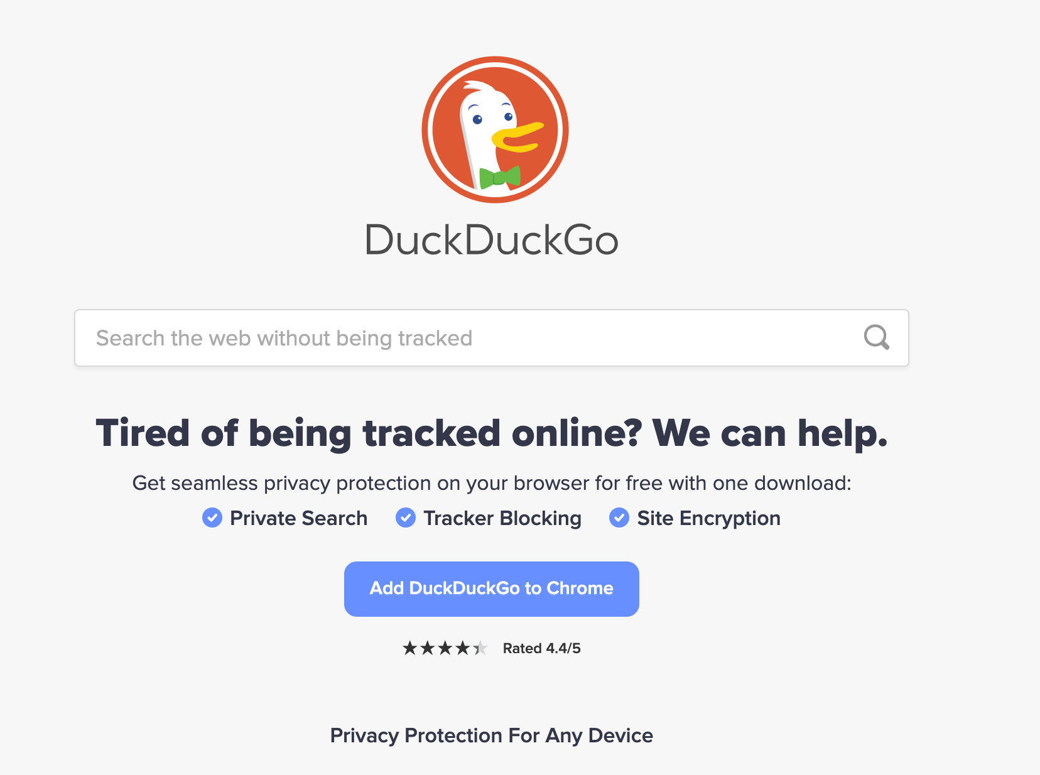Click the 'Private Search' label
Viewport: 1040px width, 775px height.
point(298,518)
